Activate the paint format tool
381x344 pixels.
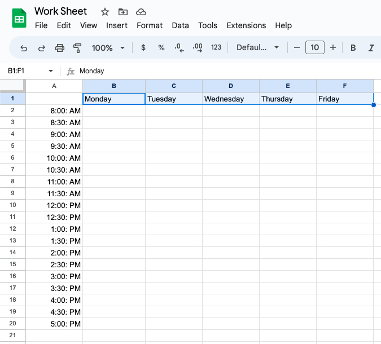coord(77,47)
